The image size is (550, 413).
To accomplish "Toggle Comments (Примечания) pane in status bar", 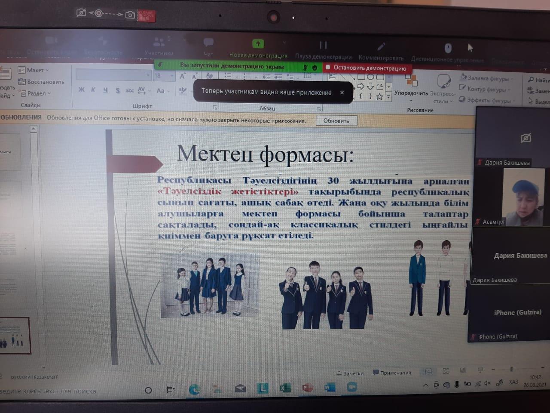I will (392, 373).
